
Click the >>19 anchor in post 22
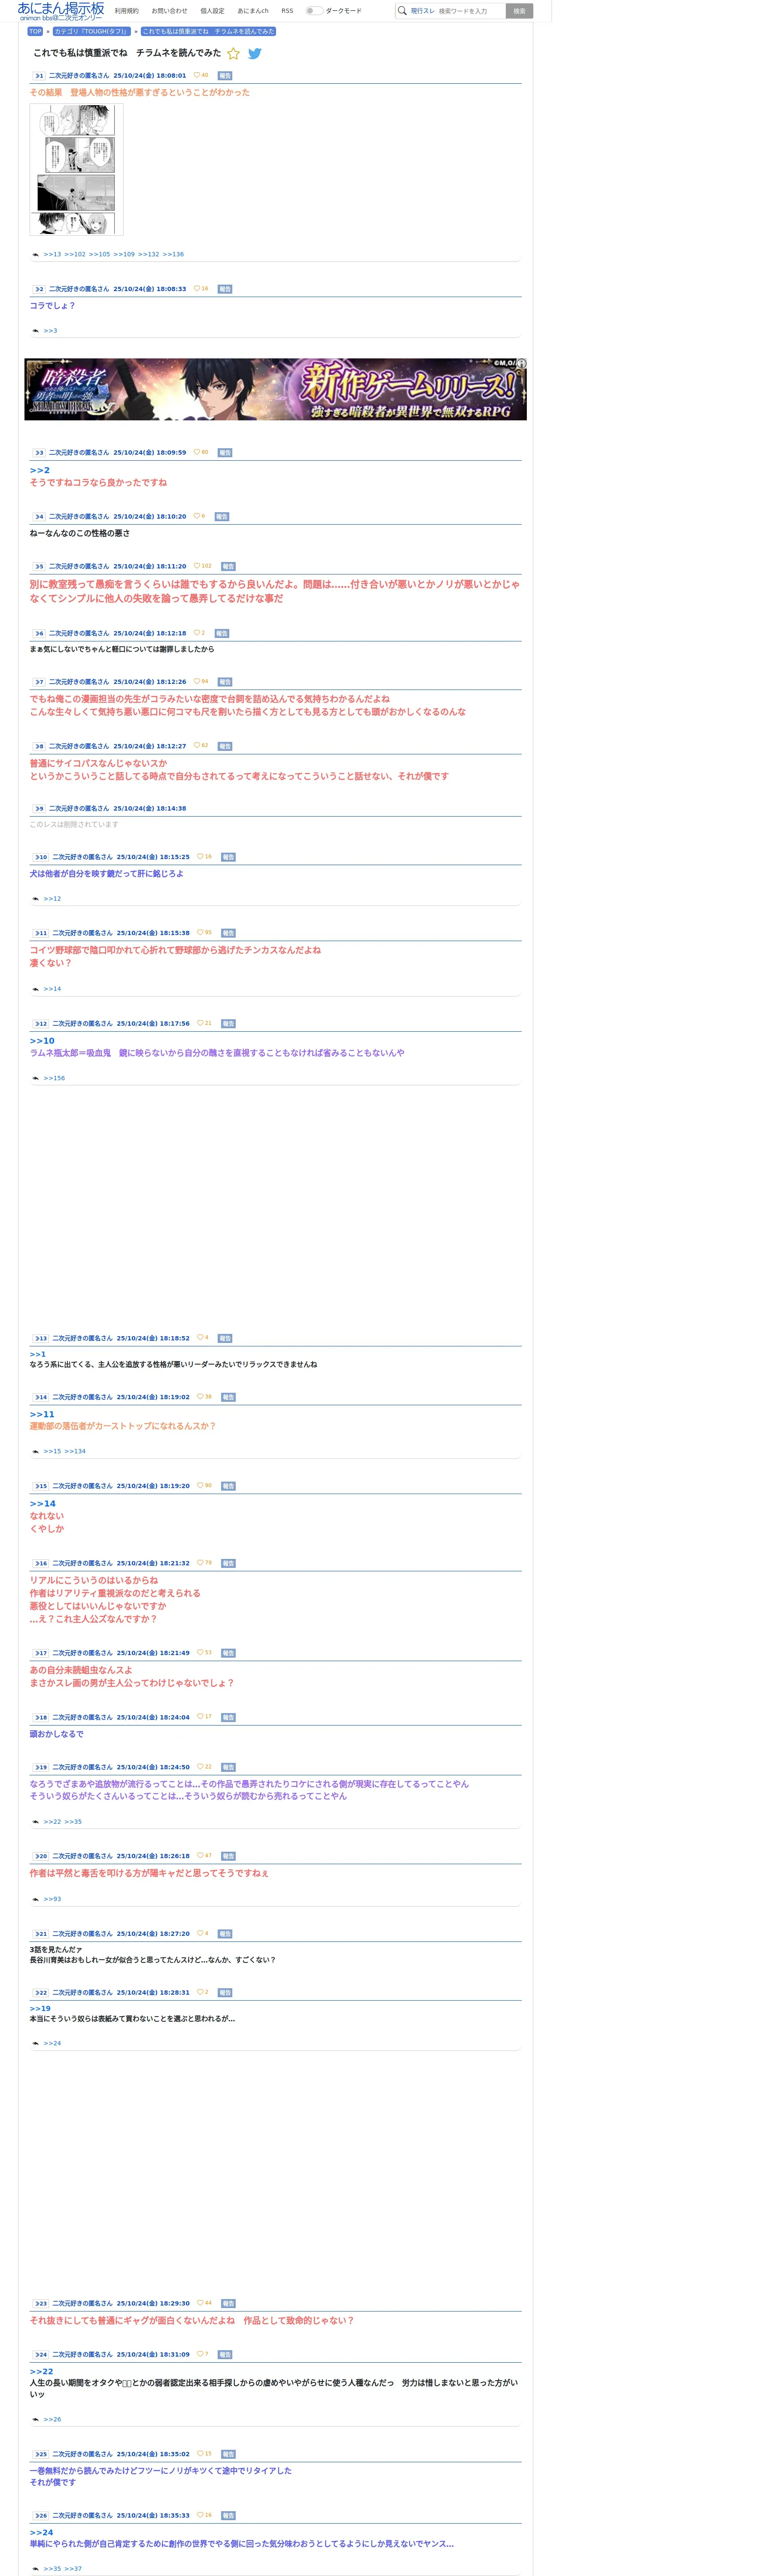pos(40,2008)
